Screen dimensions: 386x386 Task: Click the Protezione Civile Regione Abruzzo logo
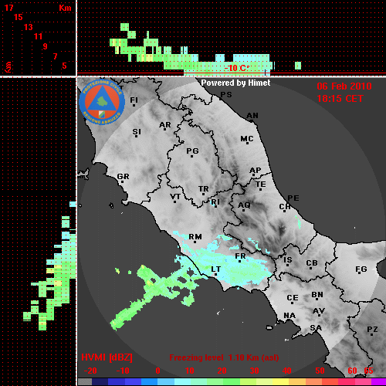[x=102, y=102]
